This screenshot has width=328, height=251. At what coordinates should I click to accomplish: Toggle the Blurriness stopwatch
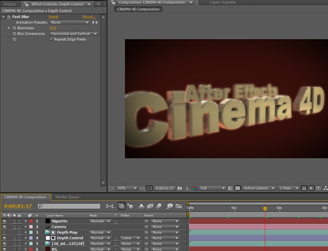[x=14, y=28]
